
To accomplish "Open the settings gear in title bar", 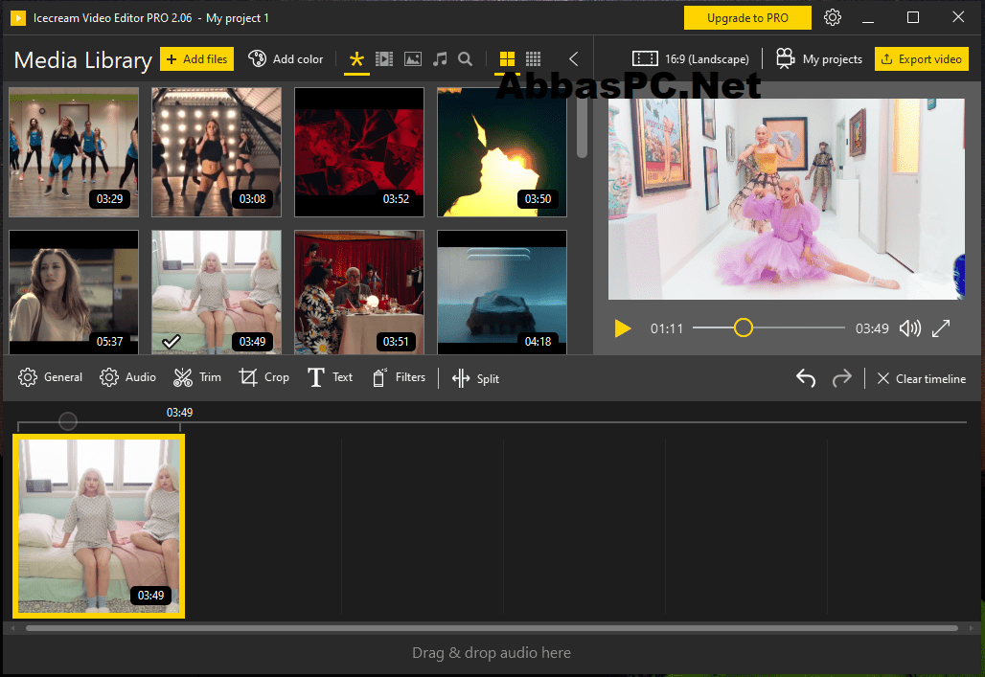I will click(x=833, y=17).
